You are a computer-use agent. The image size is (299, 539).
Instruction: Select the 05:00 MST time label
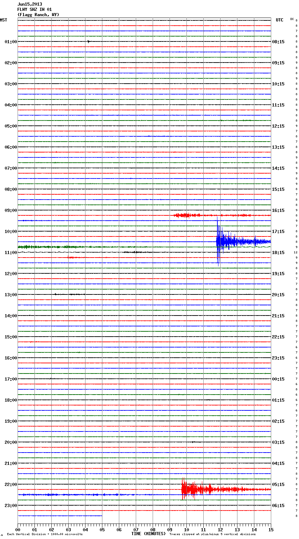pos(11,126)
